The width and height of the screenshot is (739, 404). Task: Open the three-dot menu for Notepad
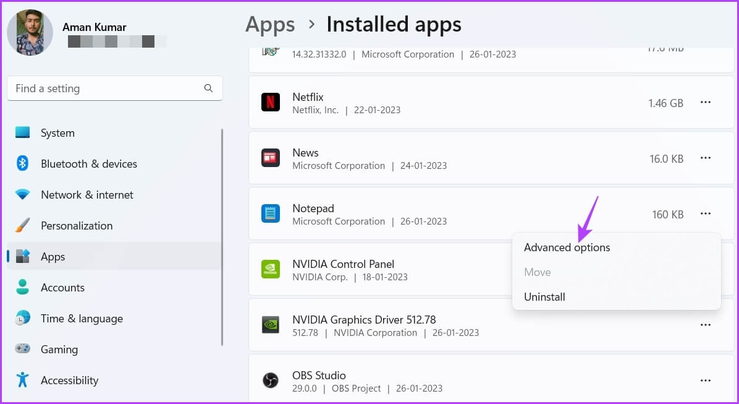(706, 214)
